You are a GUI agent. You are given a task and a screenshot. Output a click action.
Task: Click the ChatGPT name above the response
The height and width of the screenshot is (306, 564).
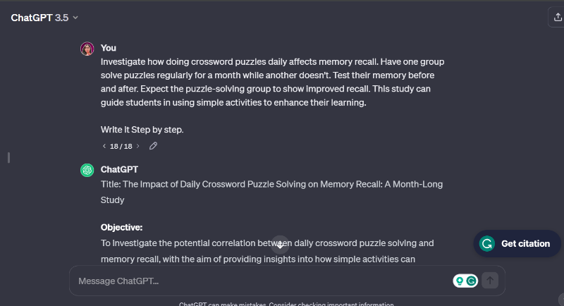119,169
